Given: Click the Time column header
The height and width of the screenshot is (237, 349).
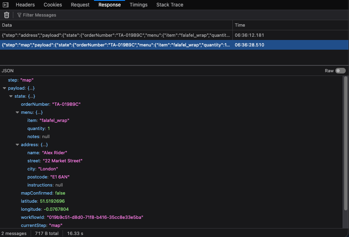Looking at the screenshot, I should coord(290,25).
